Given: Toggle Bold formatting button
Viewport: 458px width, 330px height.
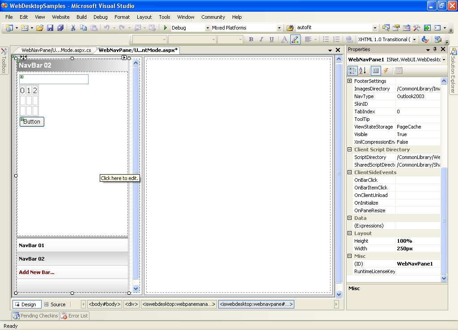Looking at the screenshot, I should [x=251, y=39].
